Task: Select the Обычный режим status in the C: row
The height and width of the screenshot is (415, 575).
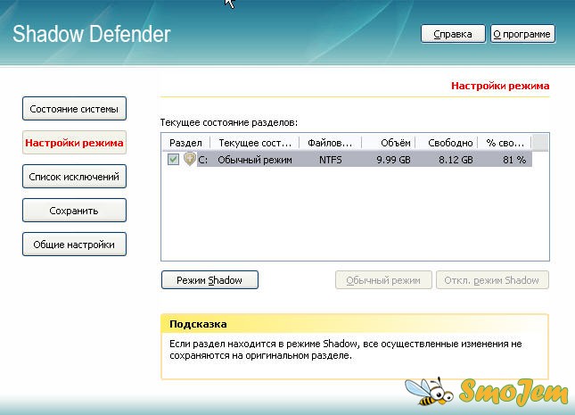Action: pyautogui.click(x=255, y=160)
